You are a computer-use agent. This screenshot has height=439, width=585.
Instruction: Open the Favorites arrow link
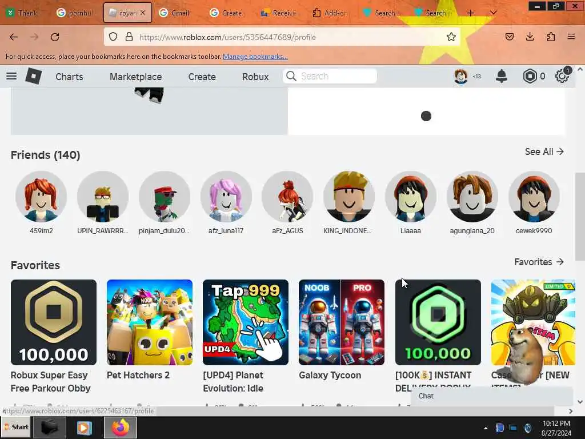pyautogui.click(x=539, y=262)
